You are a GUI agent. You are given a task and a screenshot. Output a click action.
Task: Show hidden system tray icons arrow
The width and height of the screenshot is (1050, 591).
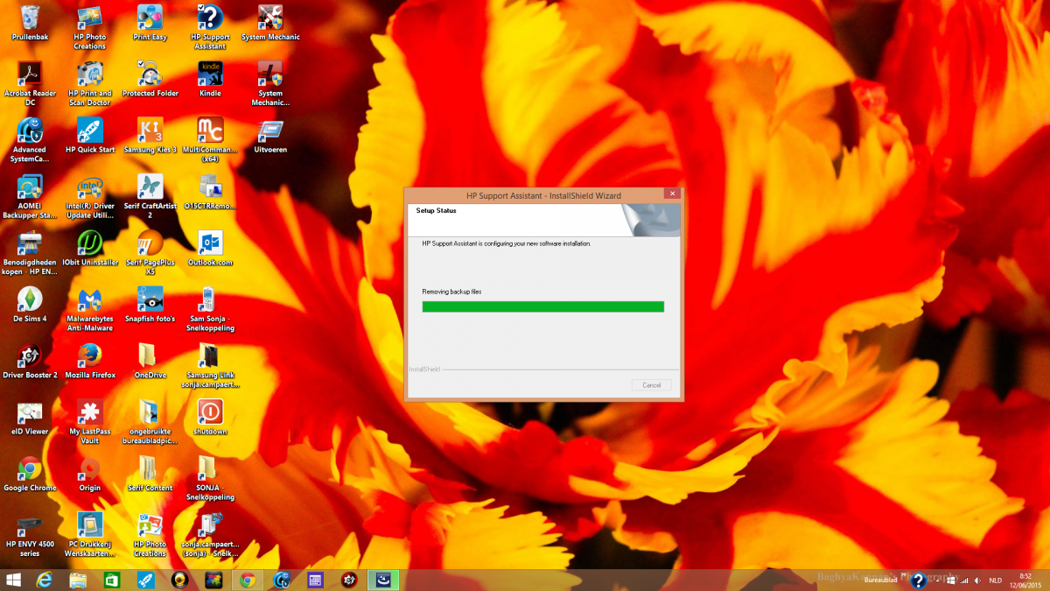point(938,580)
